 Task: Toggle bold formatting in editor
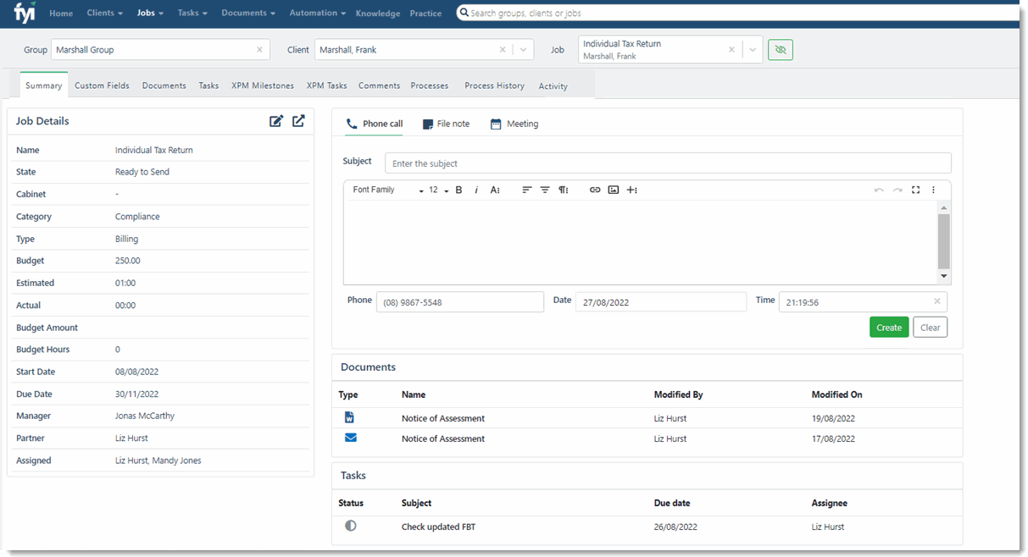[x=458, y=190]
